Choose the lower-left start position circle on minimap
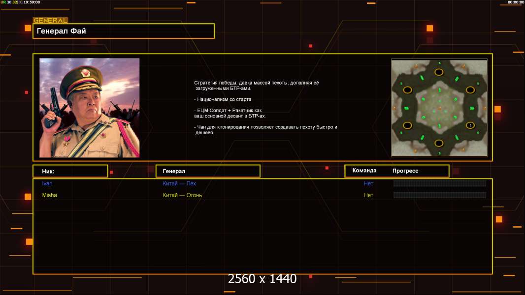The height and width of the screenshot is (295, 525). pyautogui.click(x=407, y=125)
